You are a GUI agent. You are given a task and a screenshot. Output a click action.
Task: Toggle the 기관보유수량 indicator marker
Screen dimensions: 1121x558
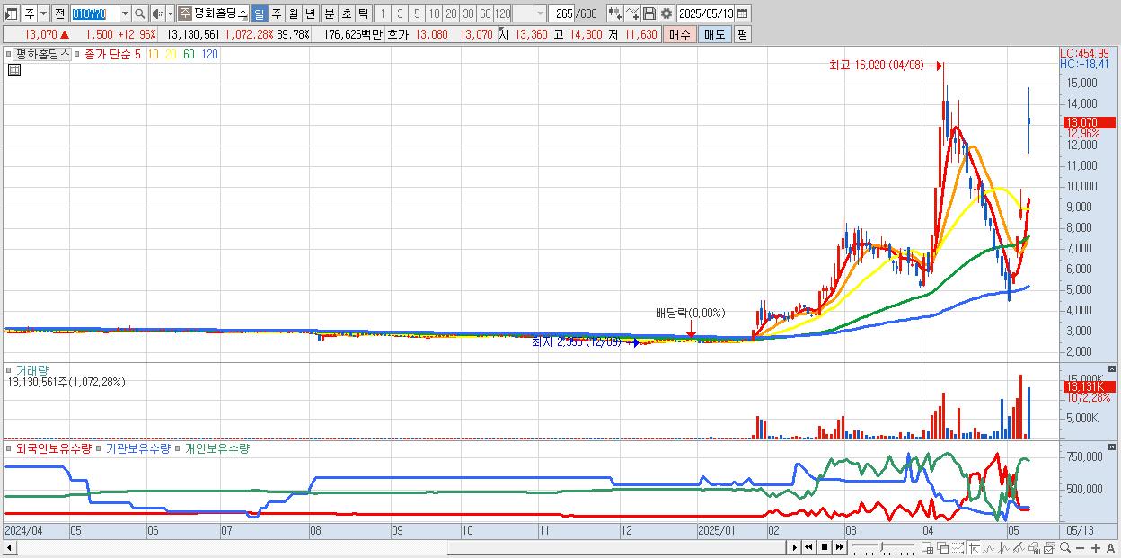tap(100, 447)
